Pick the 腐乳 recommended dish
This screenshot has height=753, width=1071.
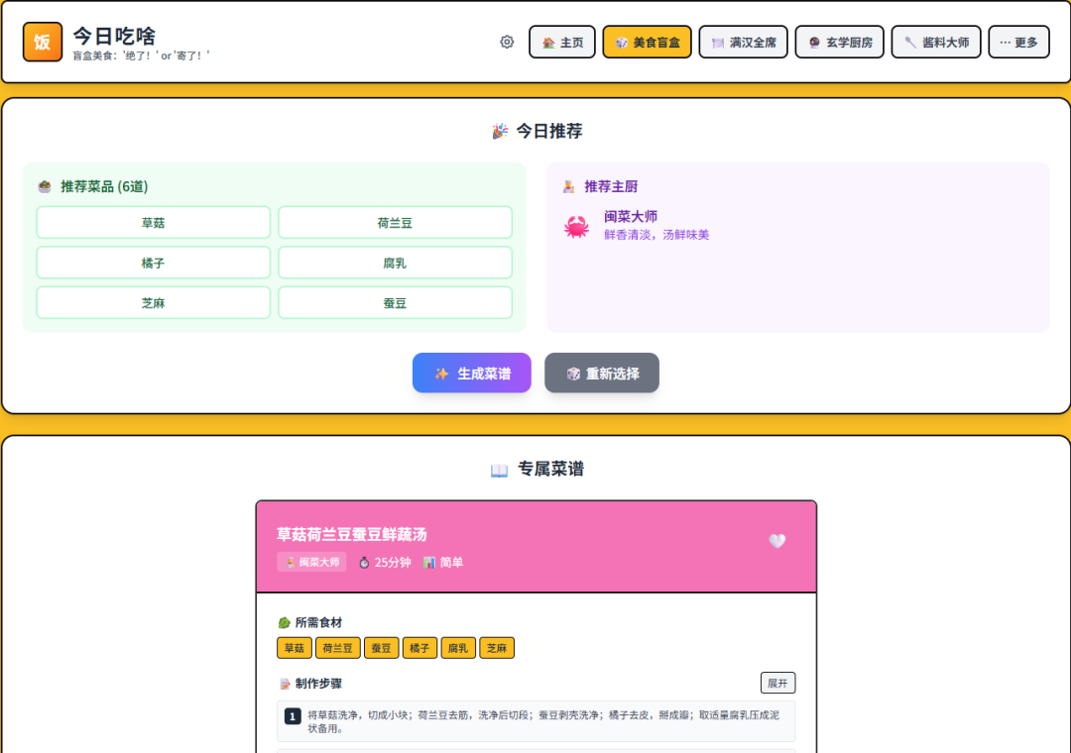click(395, 263)
